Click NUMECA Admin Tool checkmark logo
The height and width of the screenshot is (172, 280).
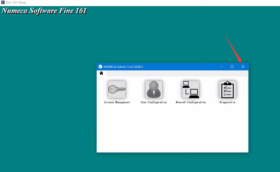click(100, 67)
